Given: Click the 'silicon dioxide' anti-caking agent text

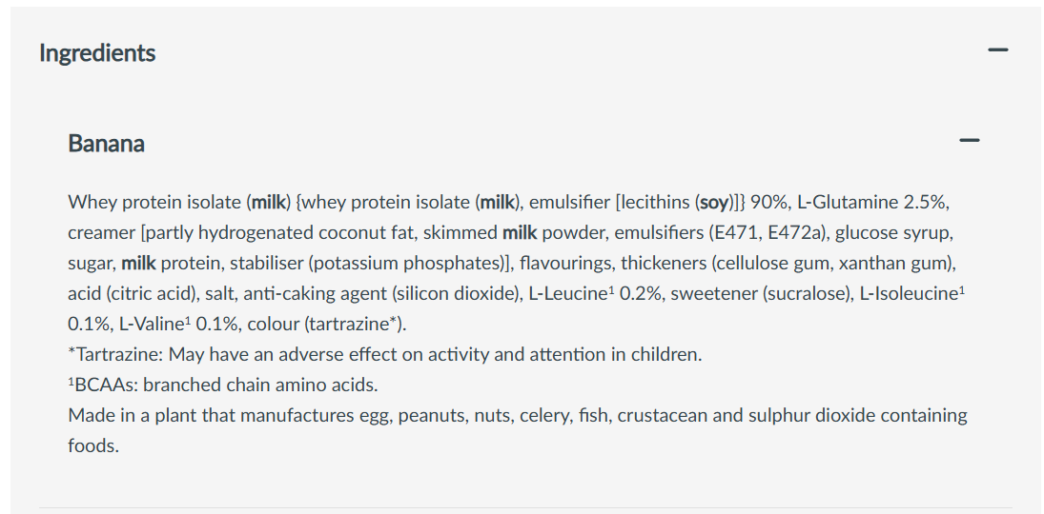Looking at the screenshot, I should [462, 293].
